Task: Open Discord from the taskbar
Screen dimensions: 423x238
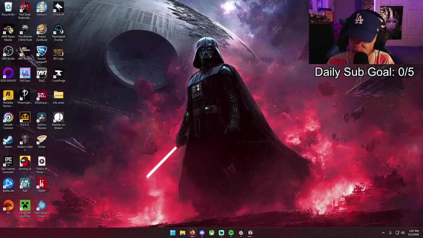Action: tap(202, 233)
